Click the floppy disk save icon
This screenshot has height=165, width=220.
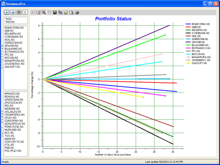[55, 13]
